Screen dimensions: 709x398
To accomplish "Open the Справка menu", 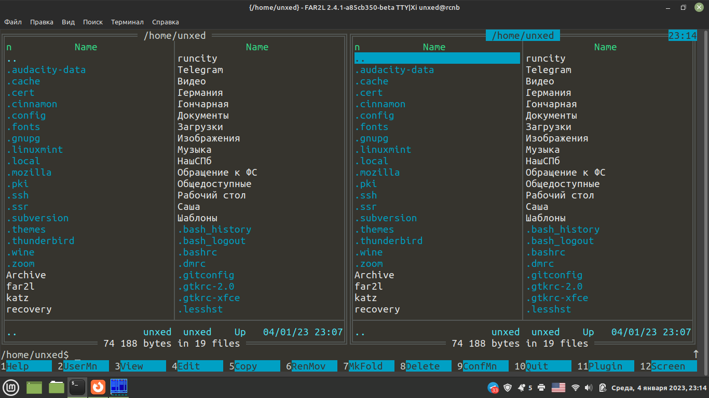I will tap(165, 22).
